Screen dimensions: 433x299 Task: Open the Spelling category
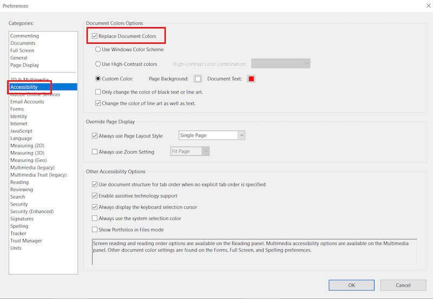19,226
